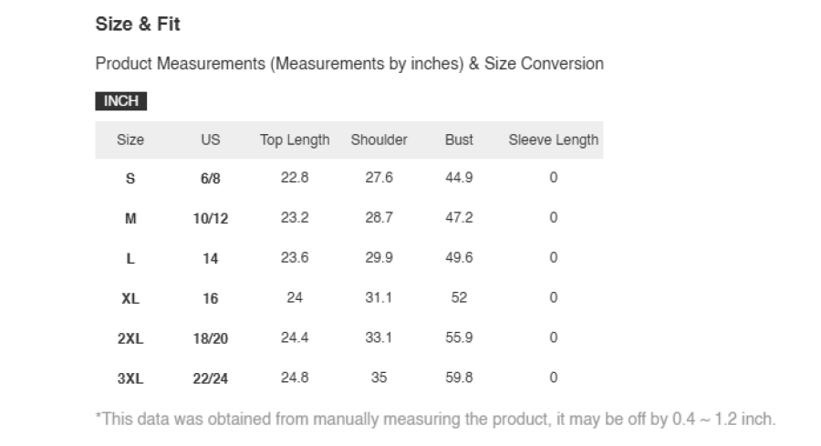Screen dimensions: 821x446
Task: Click the Shoulder column header
Action: tap(379, 140)
